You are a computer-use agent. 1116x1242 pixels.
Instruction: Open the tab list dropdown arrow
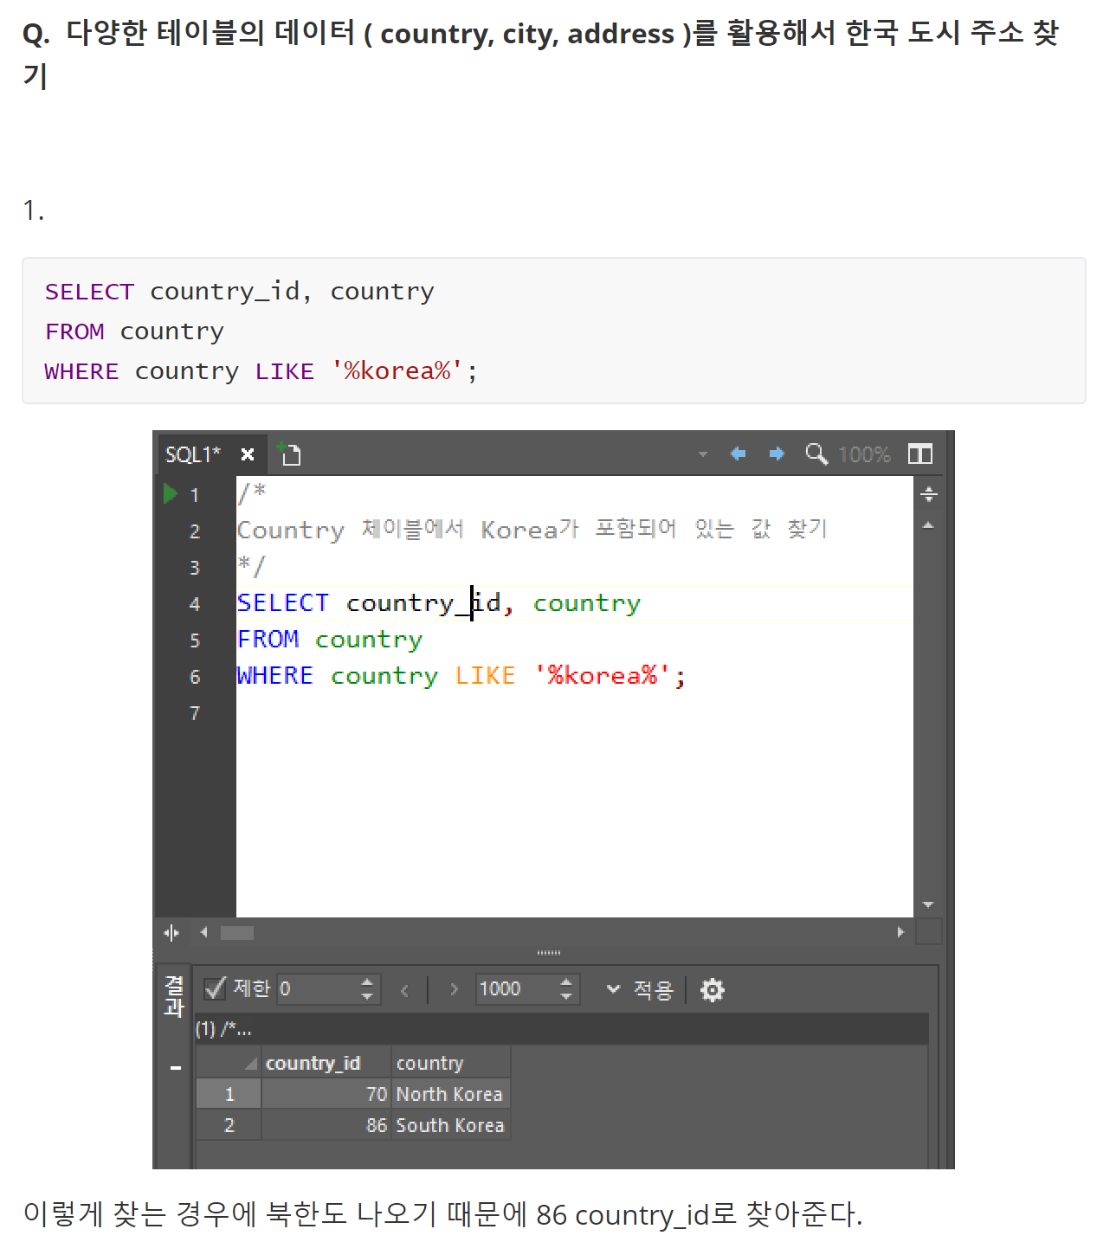point(703,454)
